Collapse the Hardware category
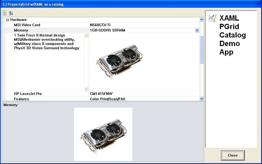The width and height of the screenshot is (262, 164). coord(7,20)
